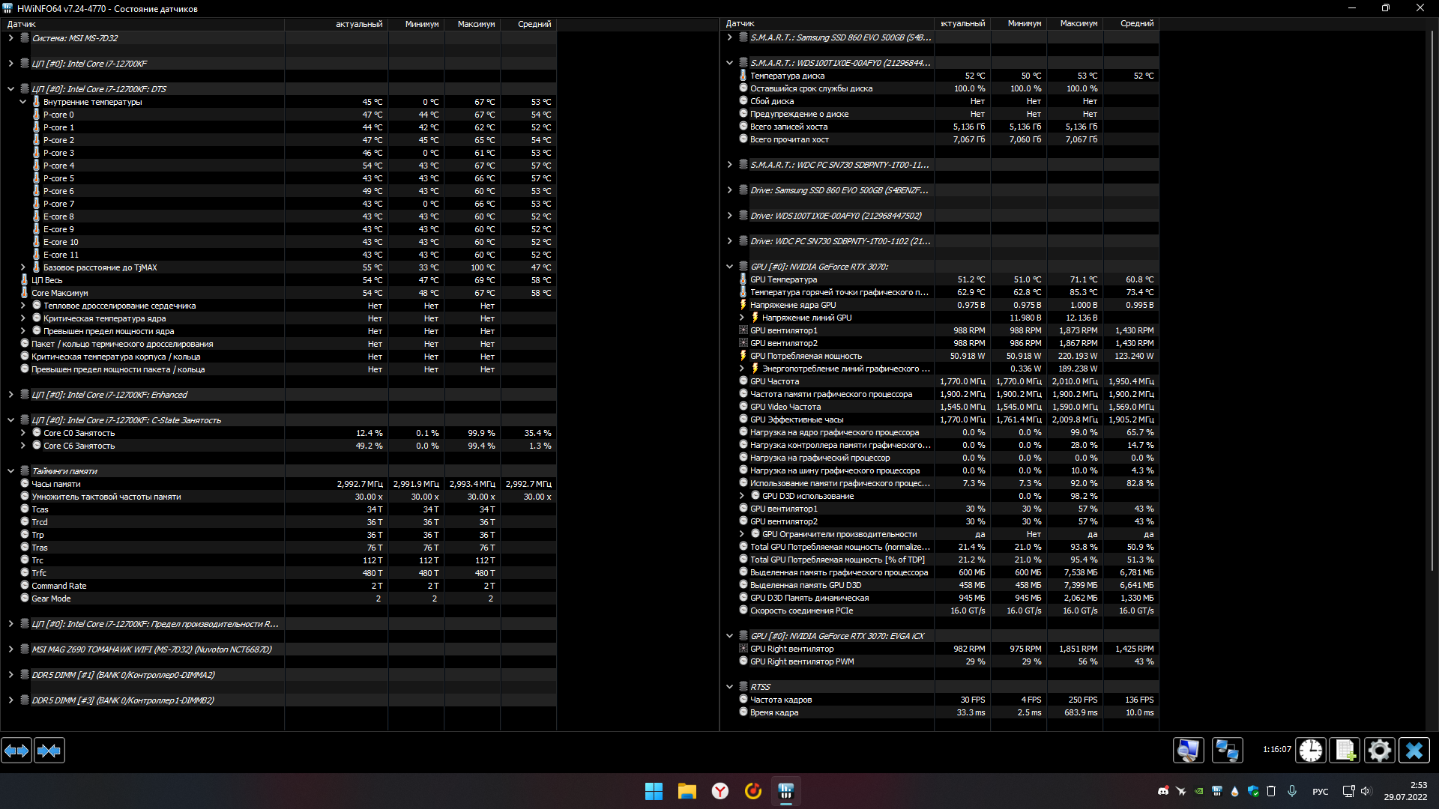Click the right Средний column header
This screenshot has width=1439, height=809.
pyautogui.click(x=1136, y=24)
